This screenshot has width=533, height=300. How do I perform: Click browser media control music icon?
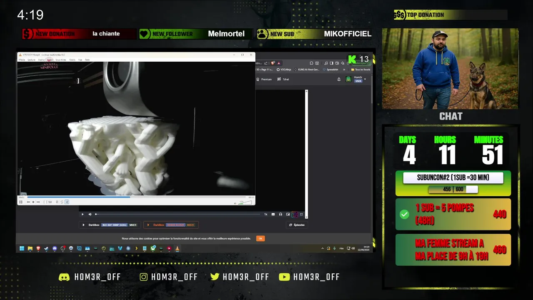(x=326, y=63)
